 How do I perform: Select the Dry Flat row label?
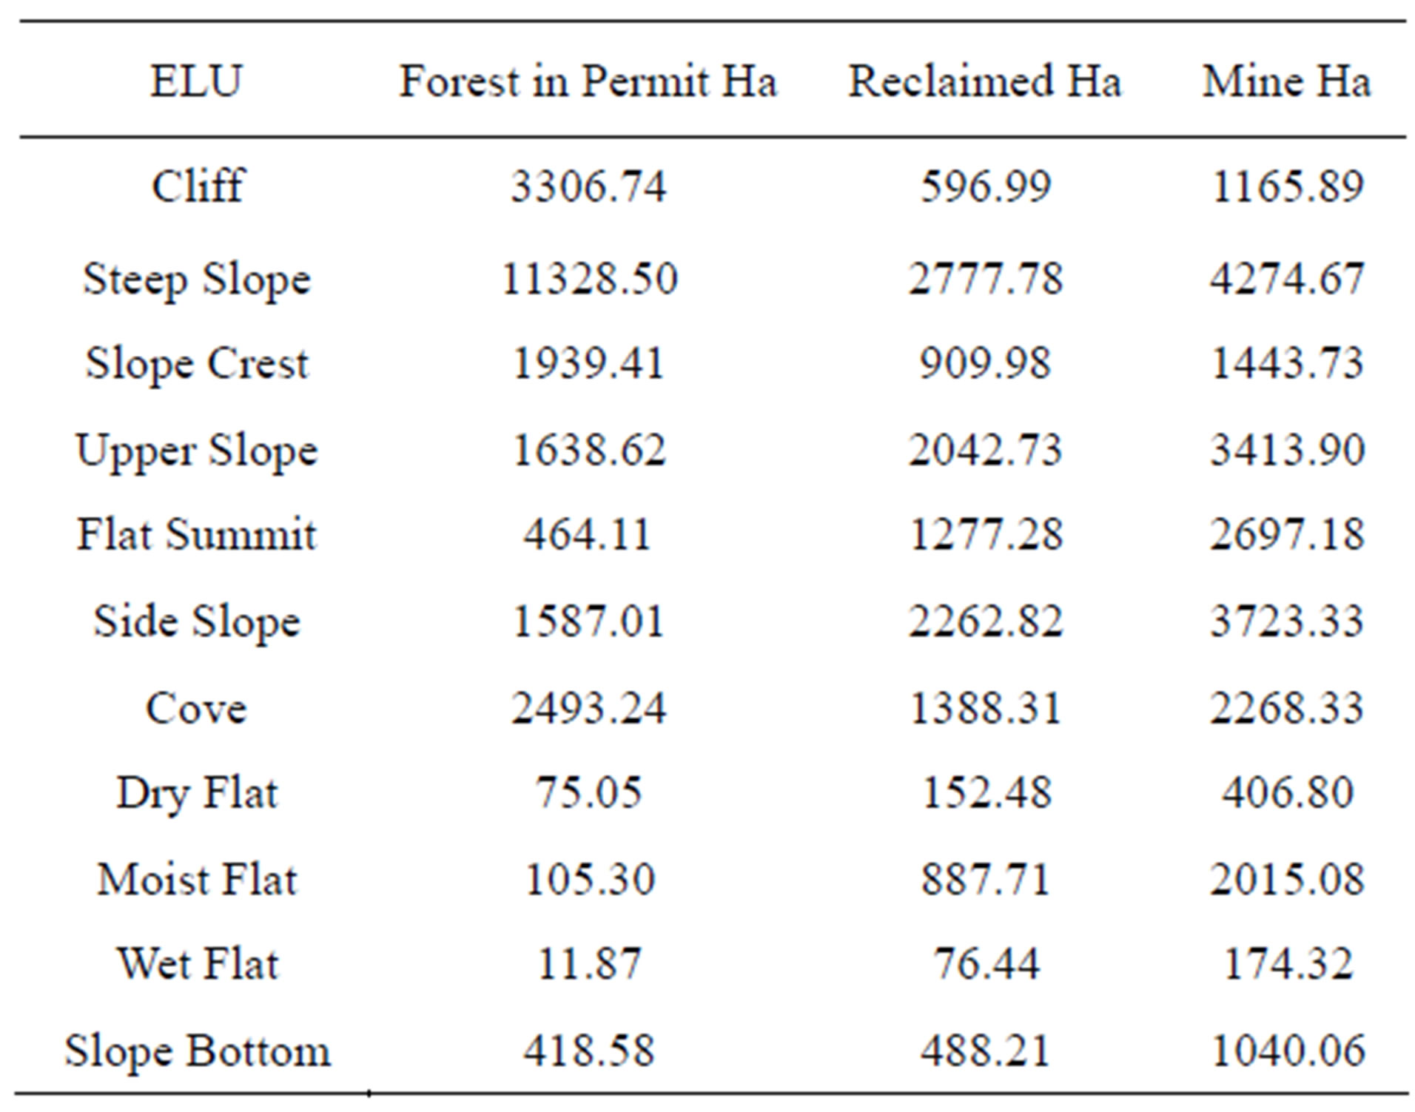click(197, 795)
